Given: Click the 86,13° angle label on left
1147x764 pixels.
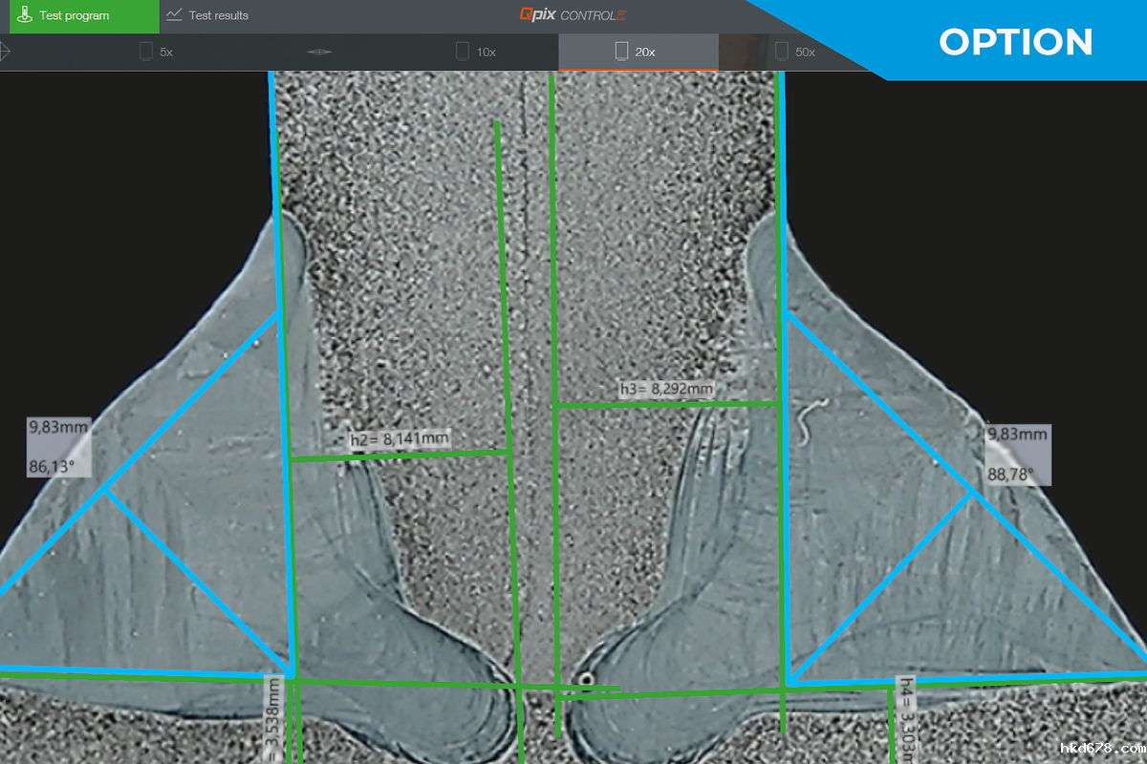Looking at the screenshot, I should pyautogui.click(x=53, y=468).
